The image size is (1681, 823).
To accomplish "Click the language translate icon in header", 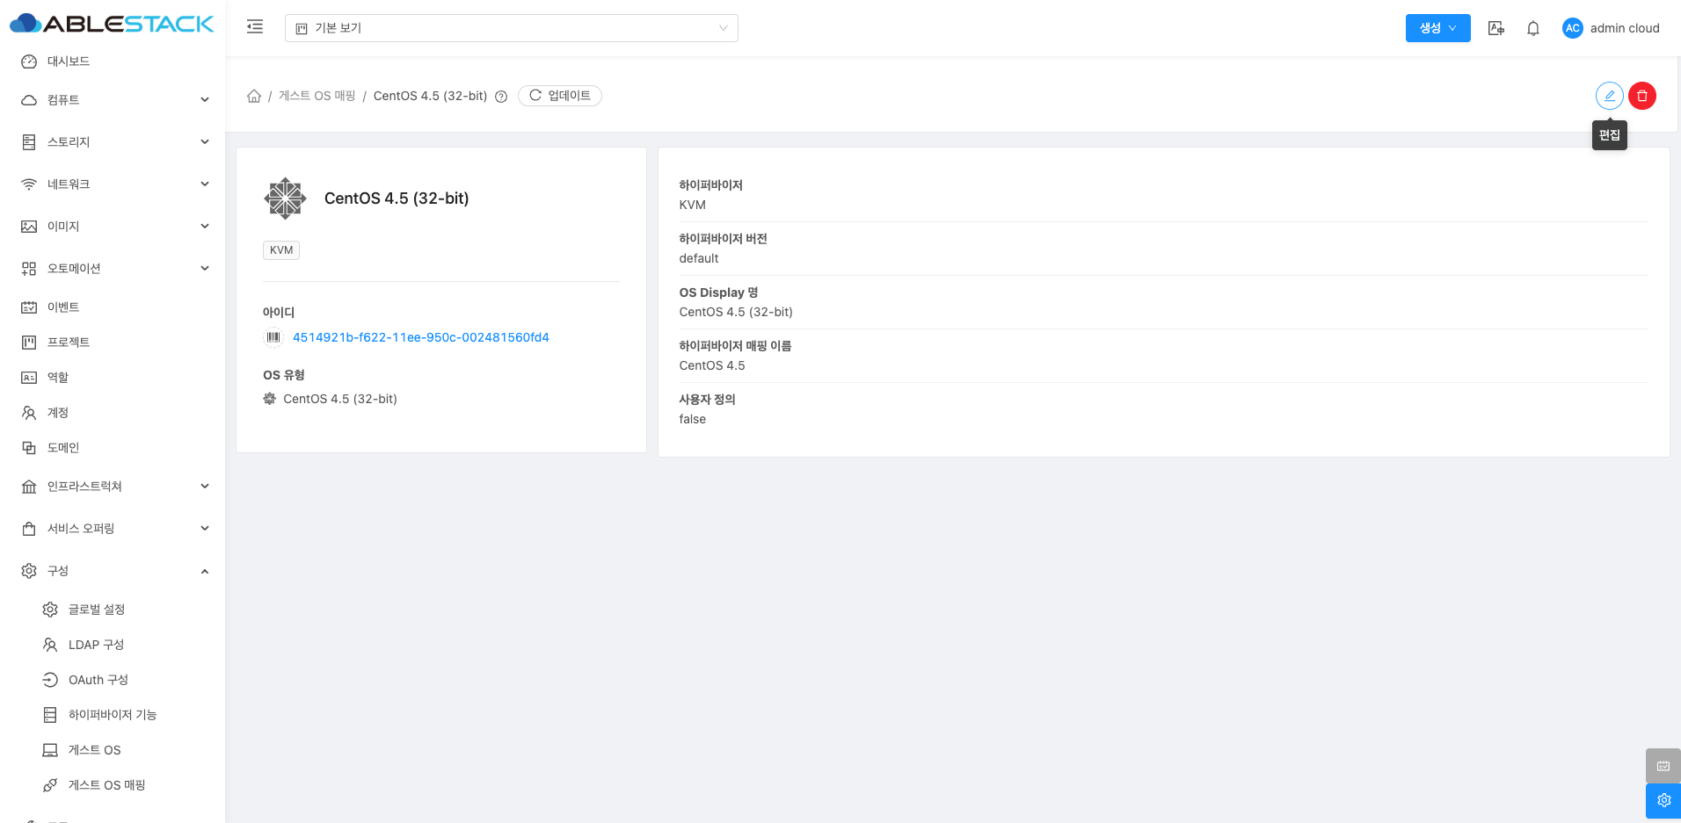I will coord(1495,28).
